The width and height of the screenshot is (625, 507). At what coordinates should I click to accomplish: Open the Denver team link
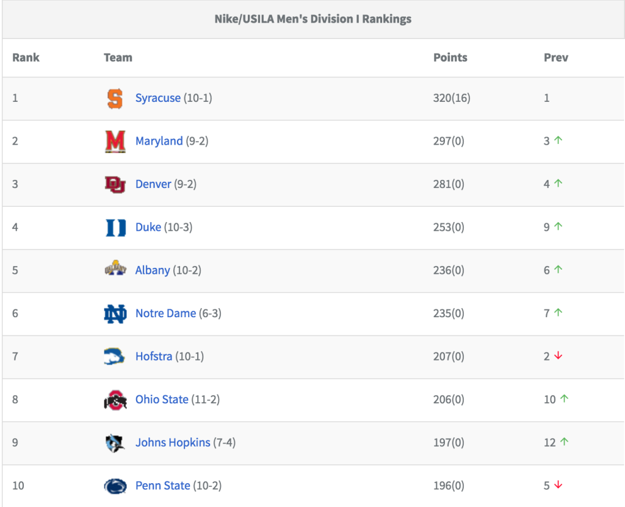tap(153, 184)
